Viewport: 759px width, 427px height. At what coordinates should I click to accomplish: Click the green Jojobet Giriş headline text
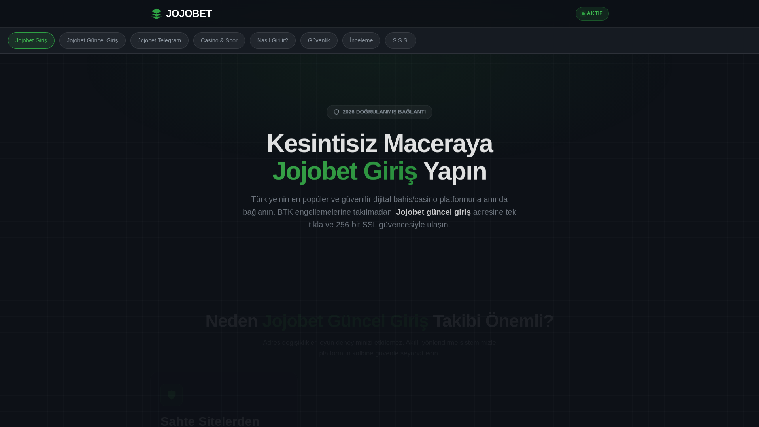pyautogui.click(x=345, y=172)
